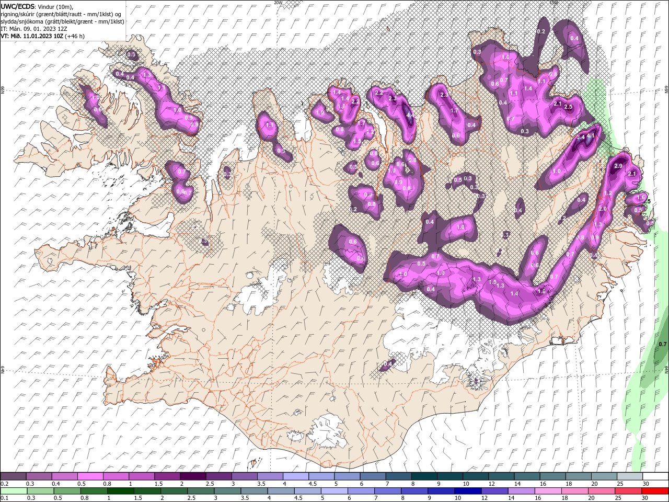669x502 pixels.
Task: Pick the red rain swatch from 25 to 30
Action: [628, 491]
